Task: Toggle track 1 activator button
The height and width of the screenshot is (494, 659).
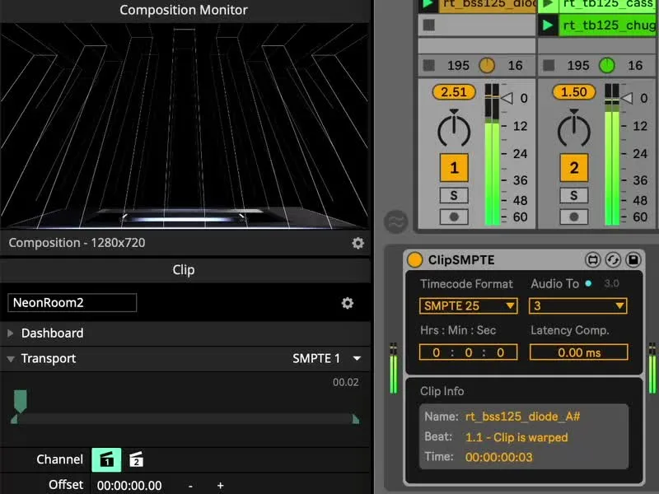Action: pyautogui.click(x=454, y=168)
